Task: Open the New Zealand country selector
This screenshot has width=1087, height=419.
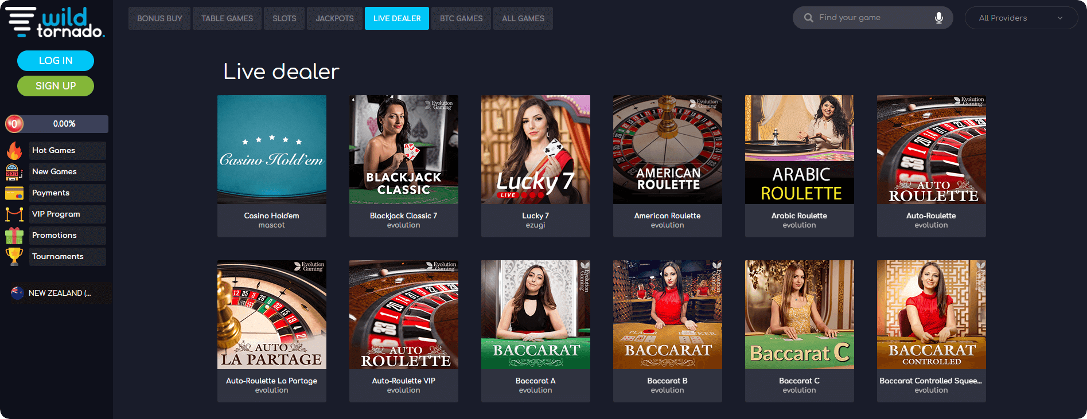Action: tap(55, 293)
